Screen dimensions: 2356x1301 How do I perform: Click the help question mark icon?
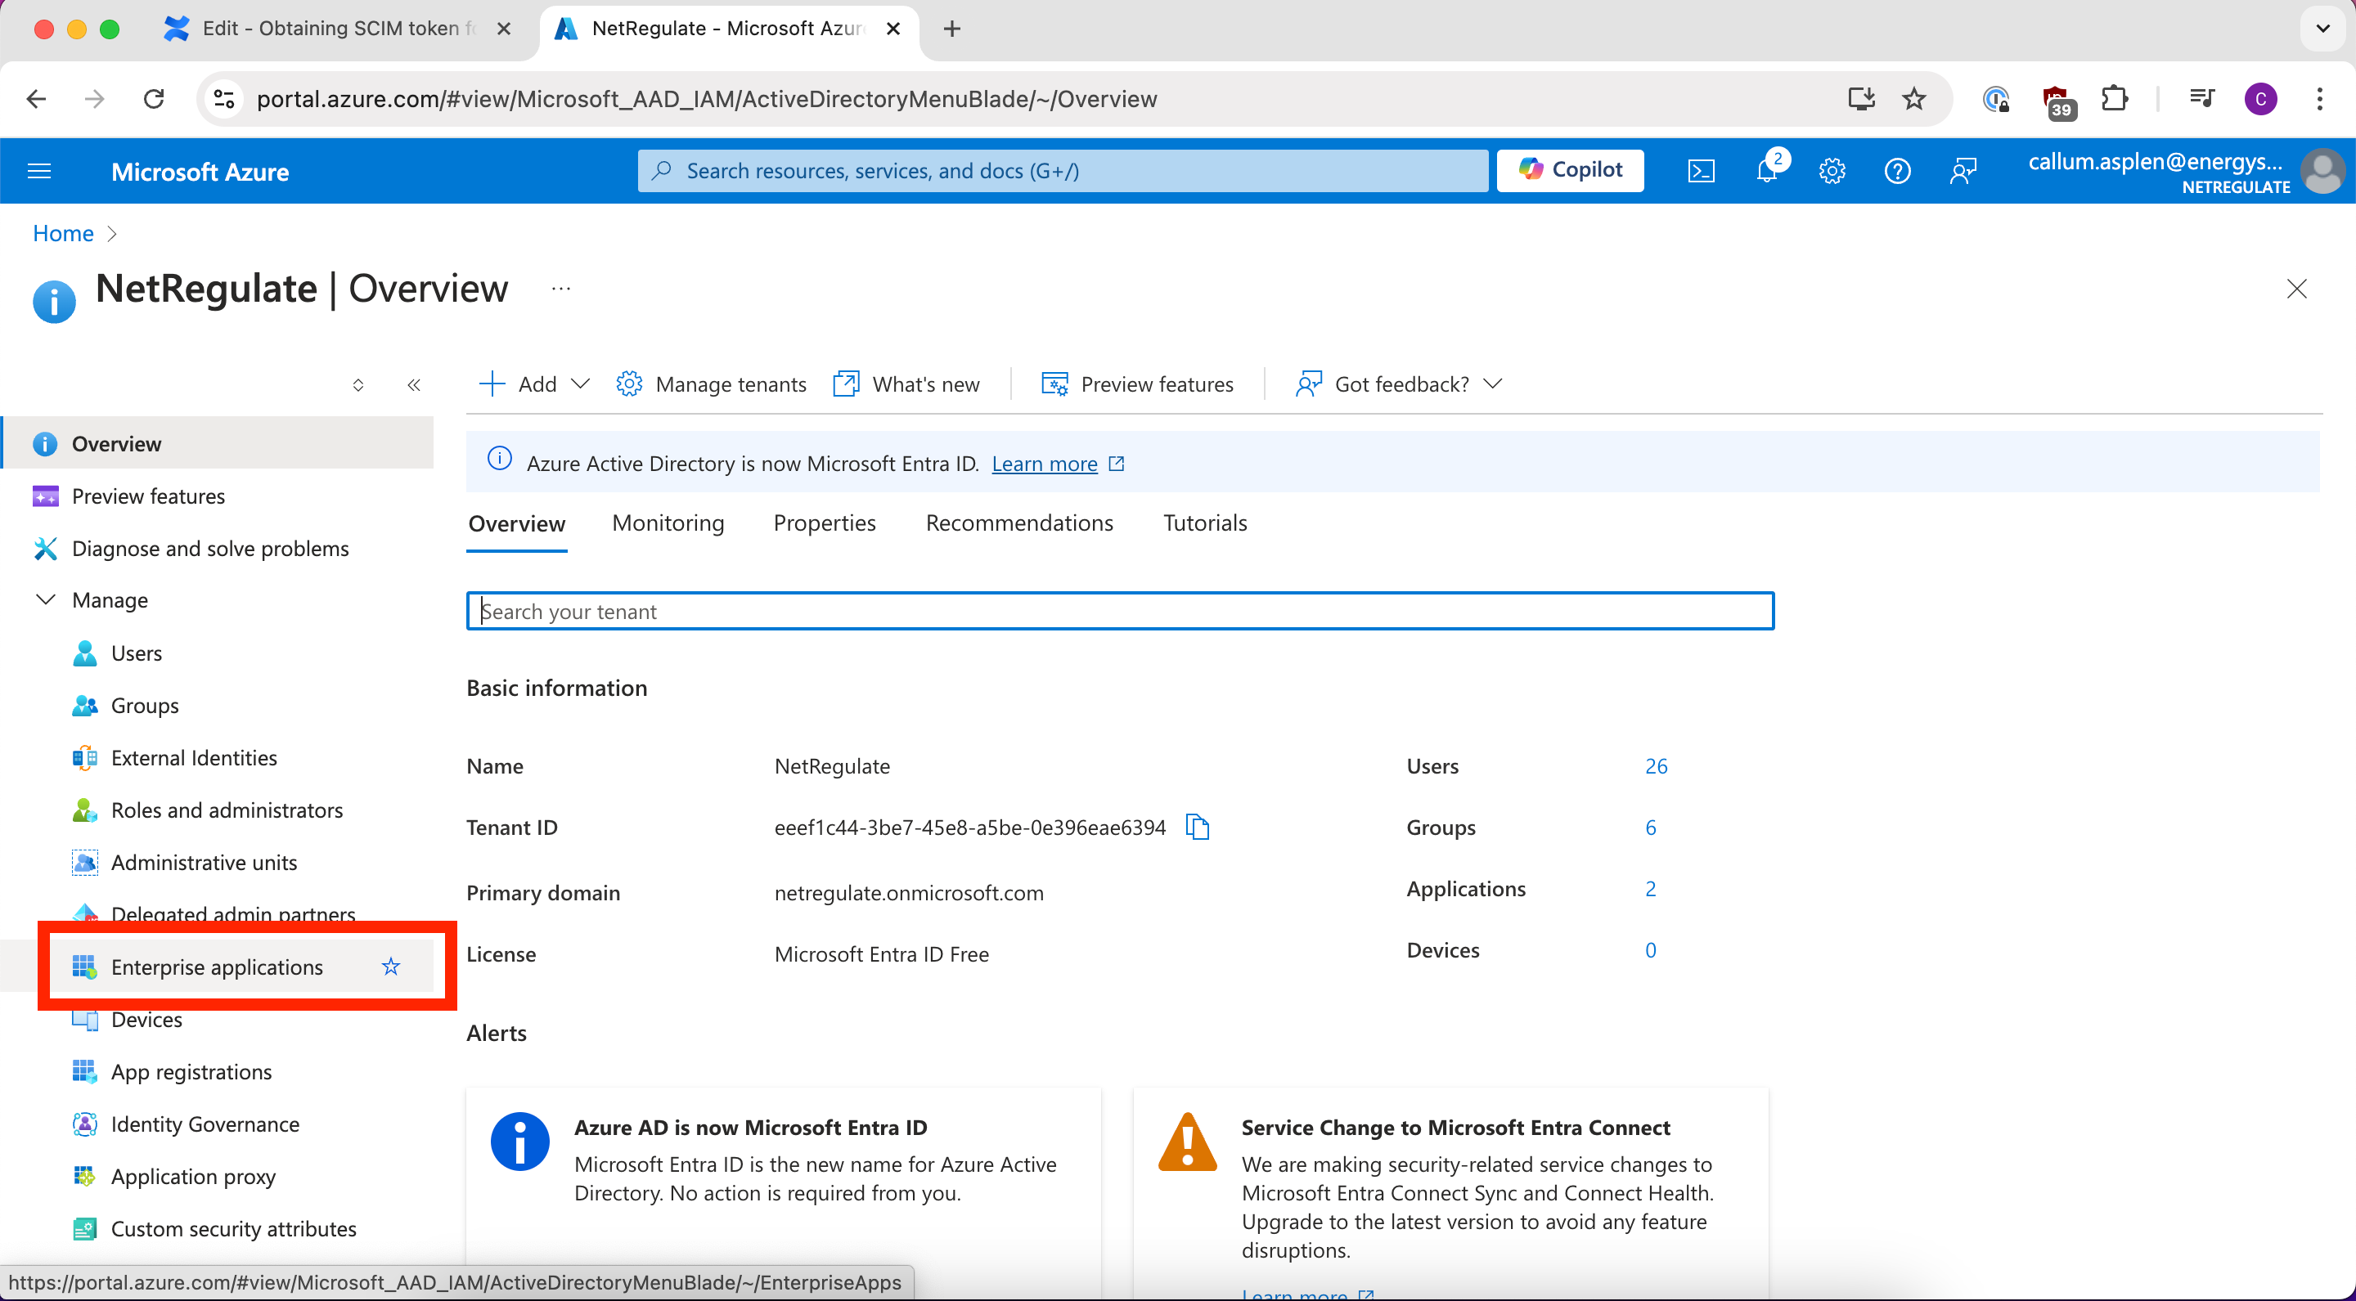(1897, 171)
